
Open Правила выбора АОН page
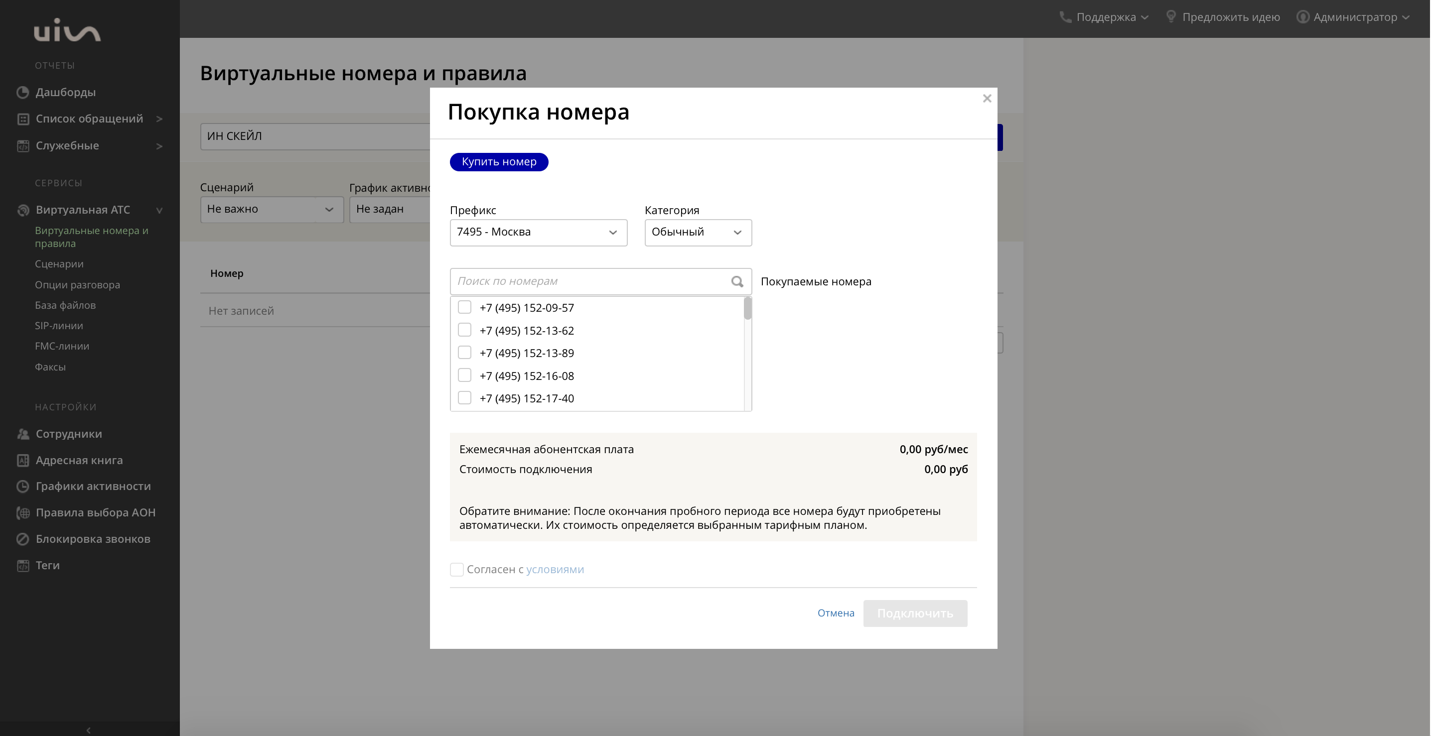point(96,513)
